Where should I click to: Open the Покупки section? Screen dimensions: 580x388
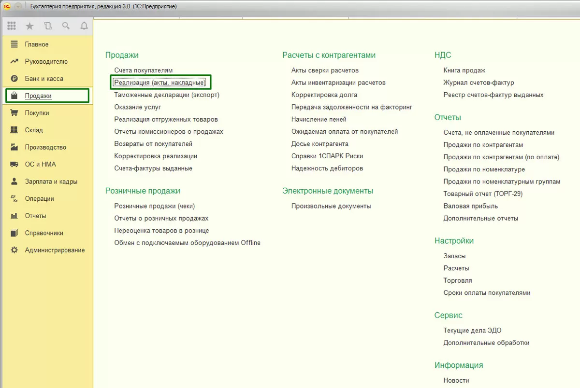click(37, 113)
